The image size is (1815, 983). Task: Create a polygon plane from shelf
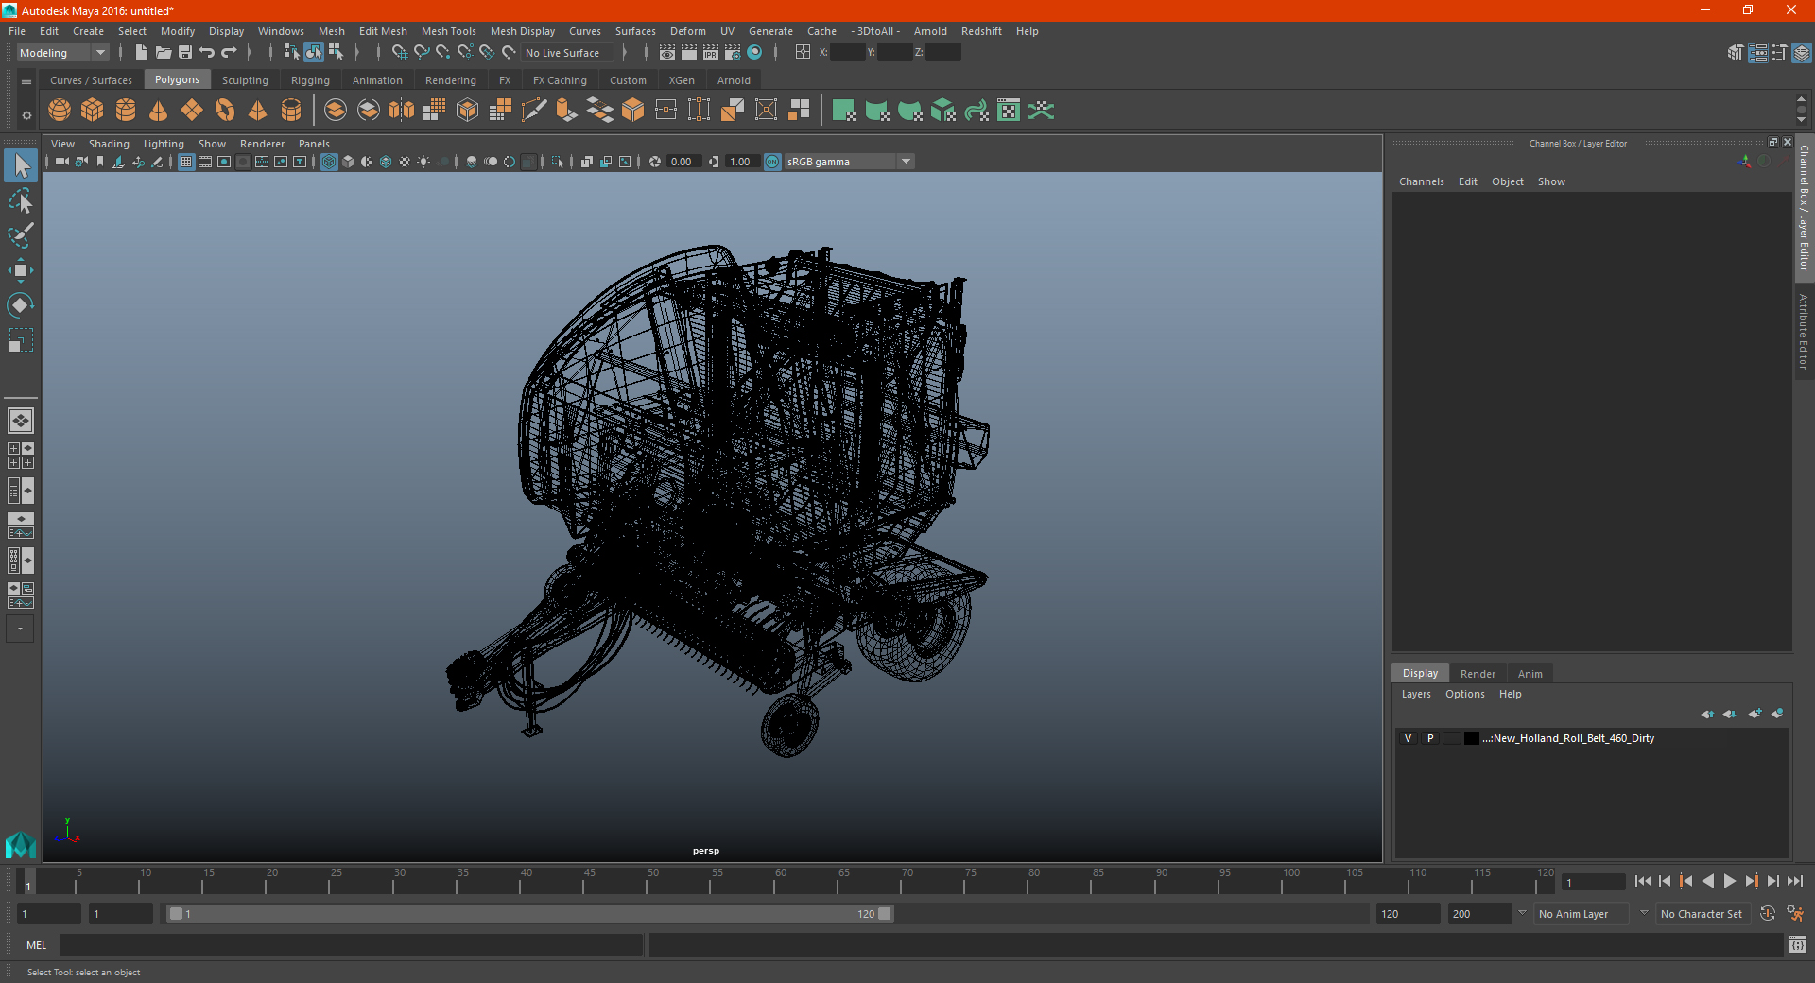tap(192, 111)
